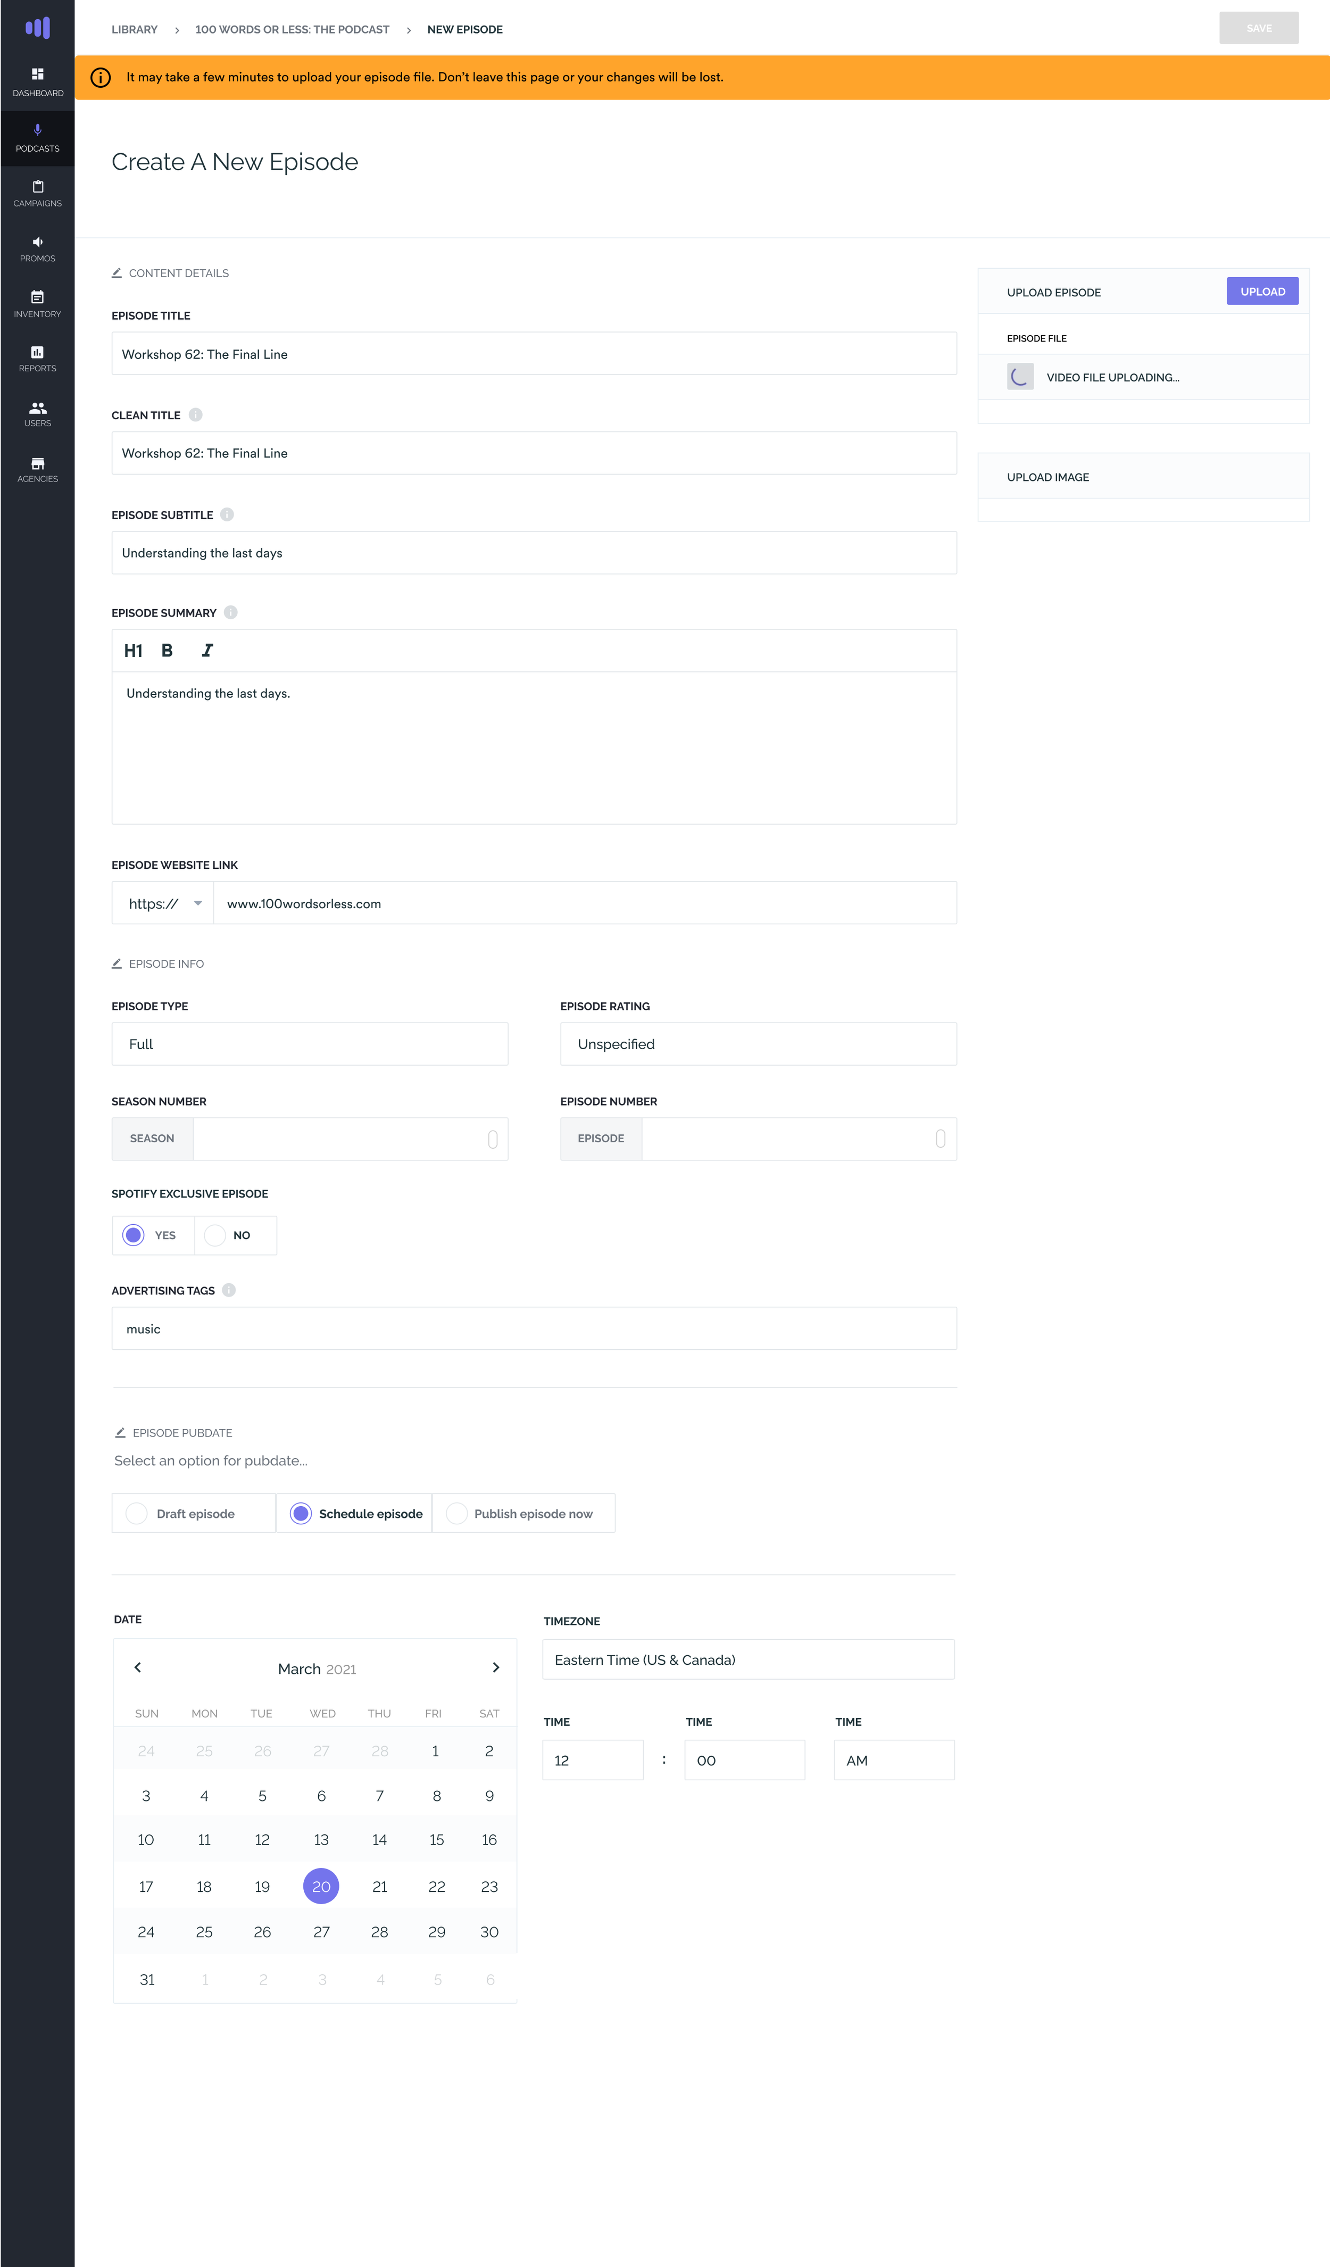Open the Reports chart icon
The height and width of the screenshot is (2267, 1330).
pyautogui.click(x=38, y=352)
